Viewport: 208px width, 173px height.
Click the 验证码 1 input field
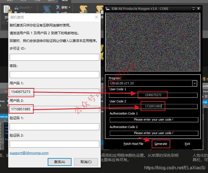coord(54,127)
